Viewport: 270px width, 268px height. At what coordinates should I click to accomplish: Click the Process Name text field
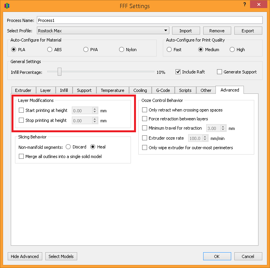149,20
